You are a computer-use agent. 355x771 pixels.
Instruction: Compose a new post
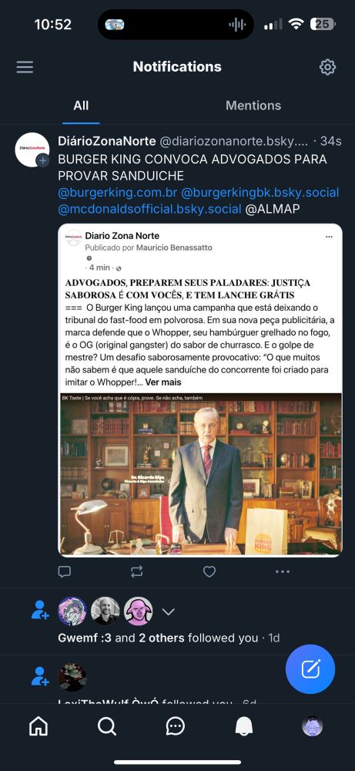click(x=310, y=668)
